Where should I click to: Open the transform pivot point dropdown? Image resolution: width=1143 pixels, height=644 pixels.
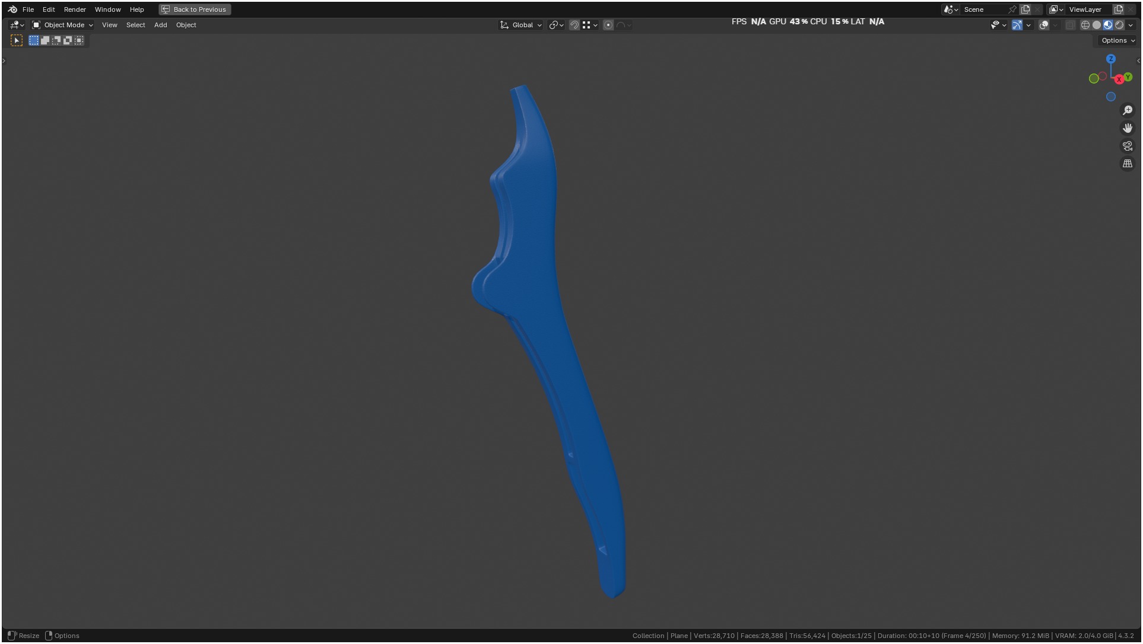[x=556, y=25]
